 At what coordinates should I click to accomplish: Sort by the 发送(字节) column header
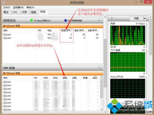pos(67,31)
